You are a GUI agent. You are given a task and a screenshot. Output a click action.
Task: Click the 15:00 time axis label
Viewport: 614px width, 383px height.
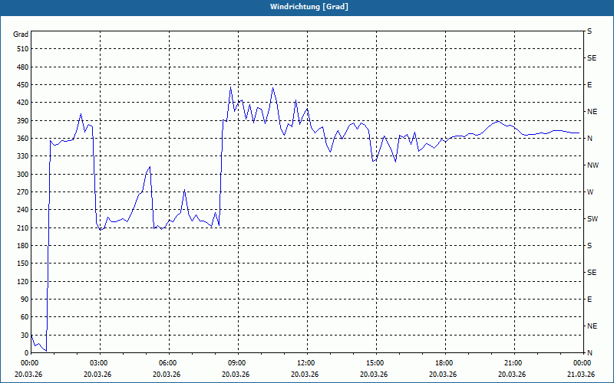tap(376, 363)
